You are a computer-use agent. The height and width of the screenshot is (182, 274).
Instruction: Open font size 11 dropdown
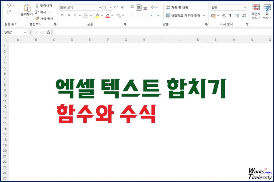pos(110,7)
